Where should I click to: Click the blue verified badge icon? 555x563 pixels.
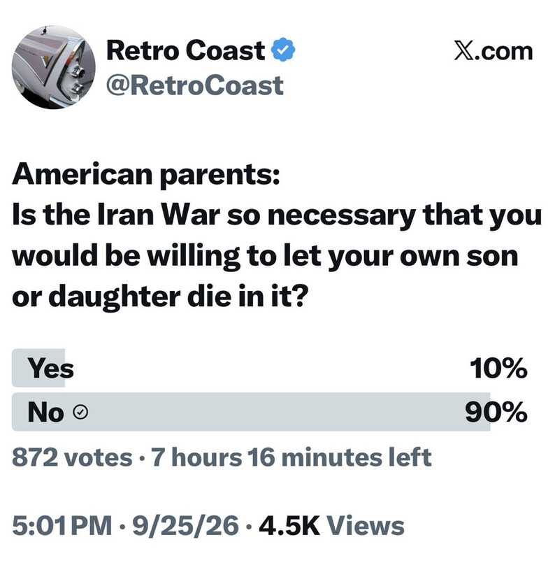(x=282, y=50)
